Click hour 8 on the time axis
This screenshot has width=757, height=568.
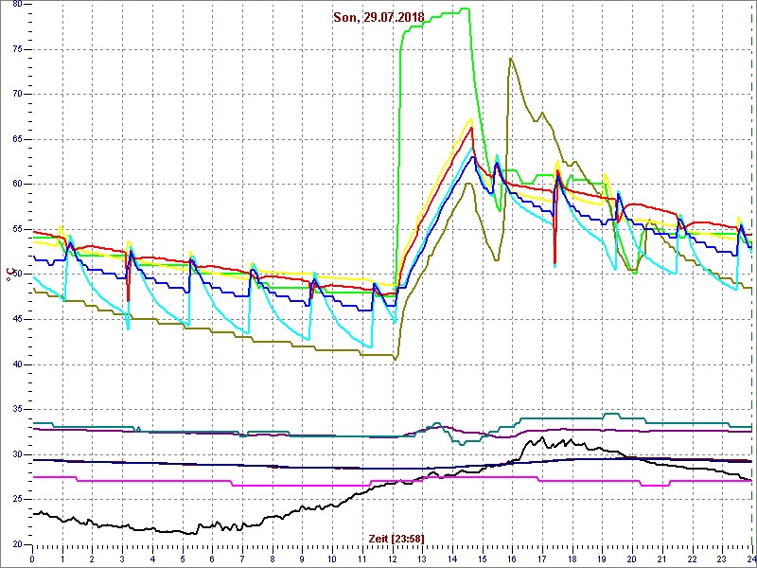coord(273,559)
